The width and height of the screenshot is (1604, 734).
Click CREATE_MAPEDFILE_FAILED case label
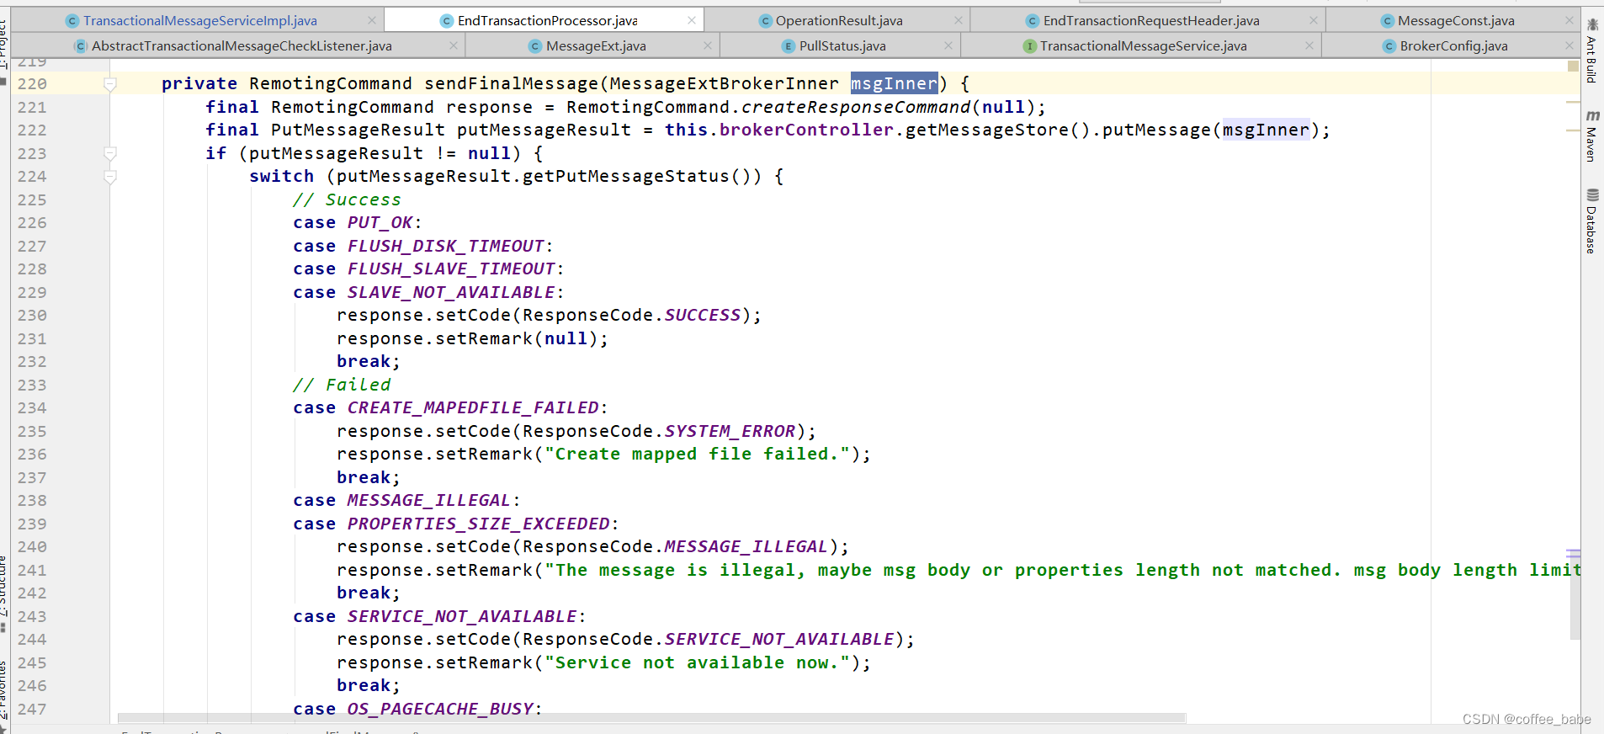(x=473, y=407)
